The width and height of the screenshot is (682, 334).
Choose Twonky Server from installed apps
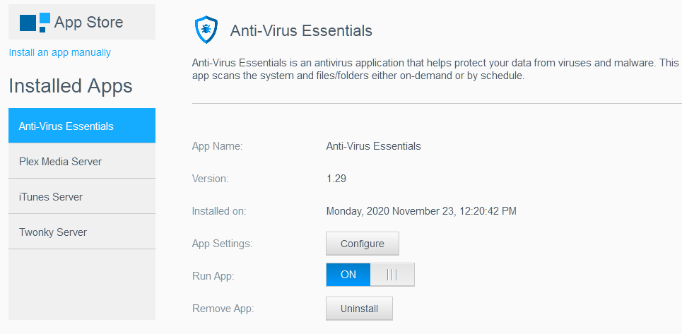[x=82, y=232]
